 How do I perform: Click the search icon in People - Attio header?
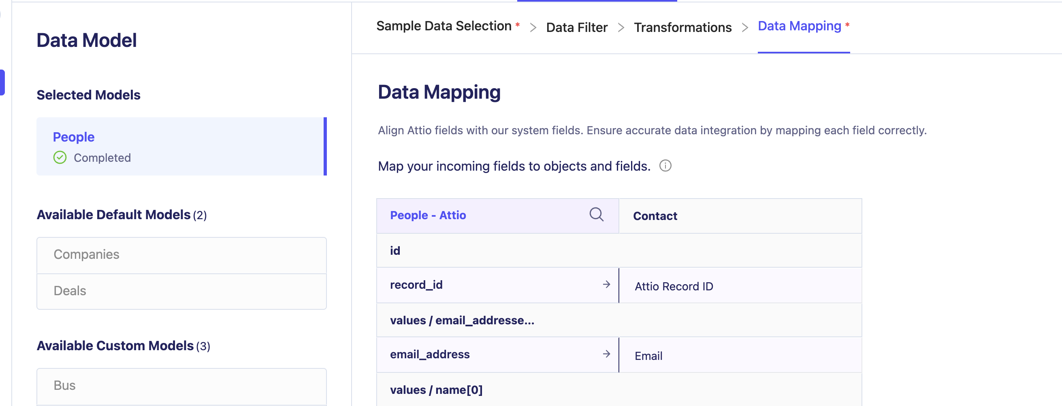(x=596, y=215)
